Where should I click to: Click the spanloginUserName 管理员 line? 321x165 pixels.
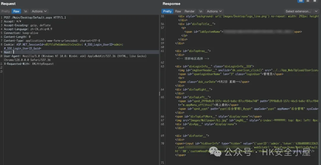[x=231, y=74]
